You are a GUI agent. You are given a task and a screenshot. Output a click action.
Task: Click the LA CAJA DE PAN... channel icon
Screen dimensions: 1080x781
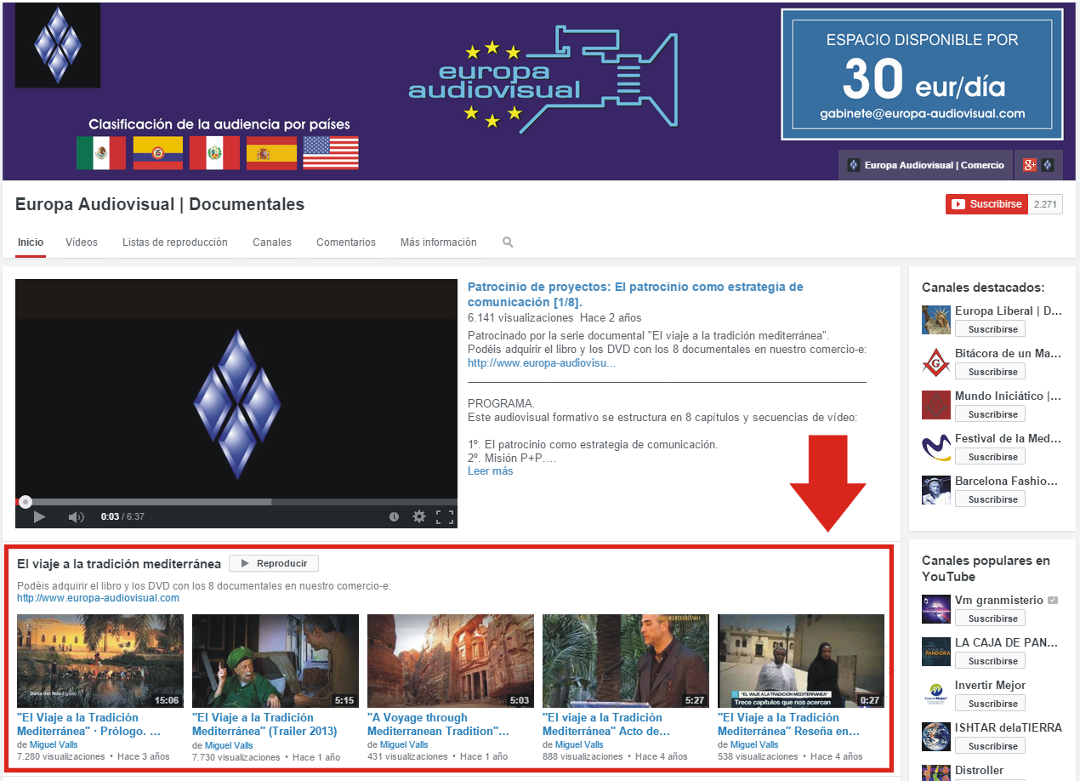(936, 652)
